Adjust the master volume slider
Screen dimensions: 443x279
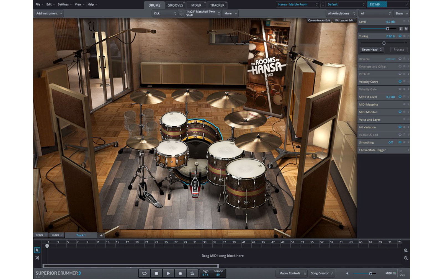point(370,273)
